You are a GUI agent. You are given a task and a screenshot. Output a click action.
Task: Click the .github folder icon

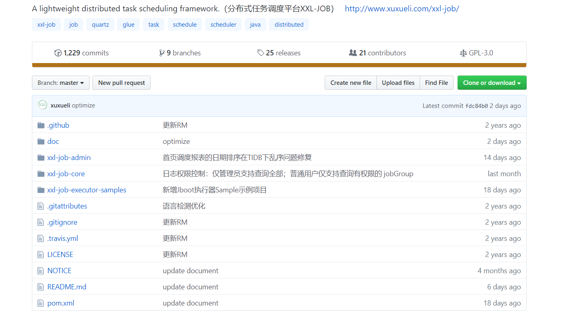pyautogui.click(x=41, y=125)
